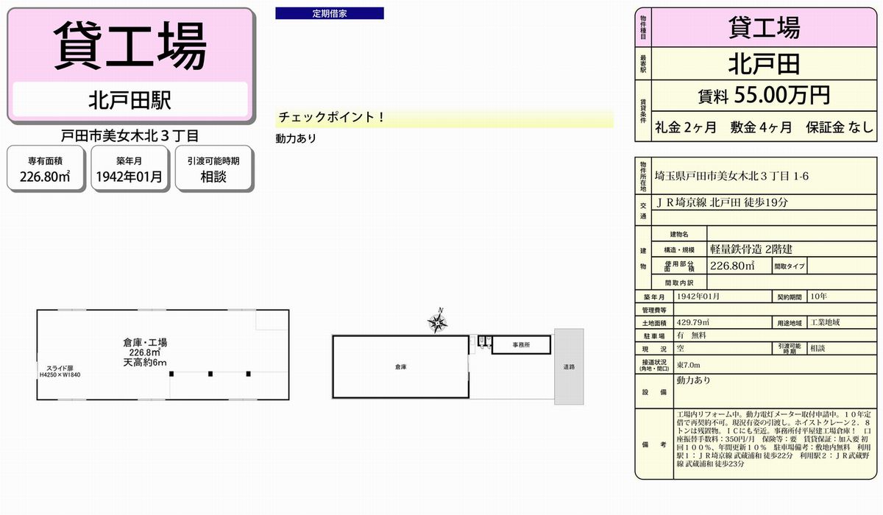This screenshot has height=515, width=883.
Task: Click the yellow チェックポイント！ banner
Action: tap(444, 118)
